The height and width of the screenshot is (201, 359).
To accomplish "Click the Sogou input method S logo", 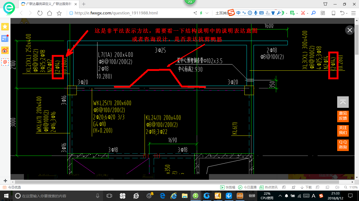I will pos(231,13).
